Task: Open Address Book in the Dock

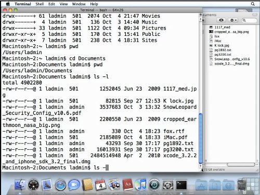Action: pos(87,185)
